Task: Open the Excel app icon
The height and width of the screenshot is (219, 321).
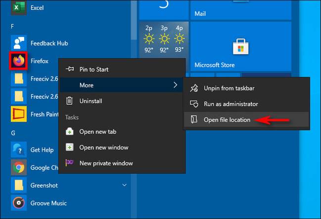Action: [x=19, y=7]
